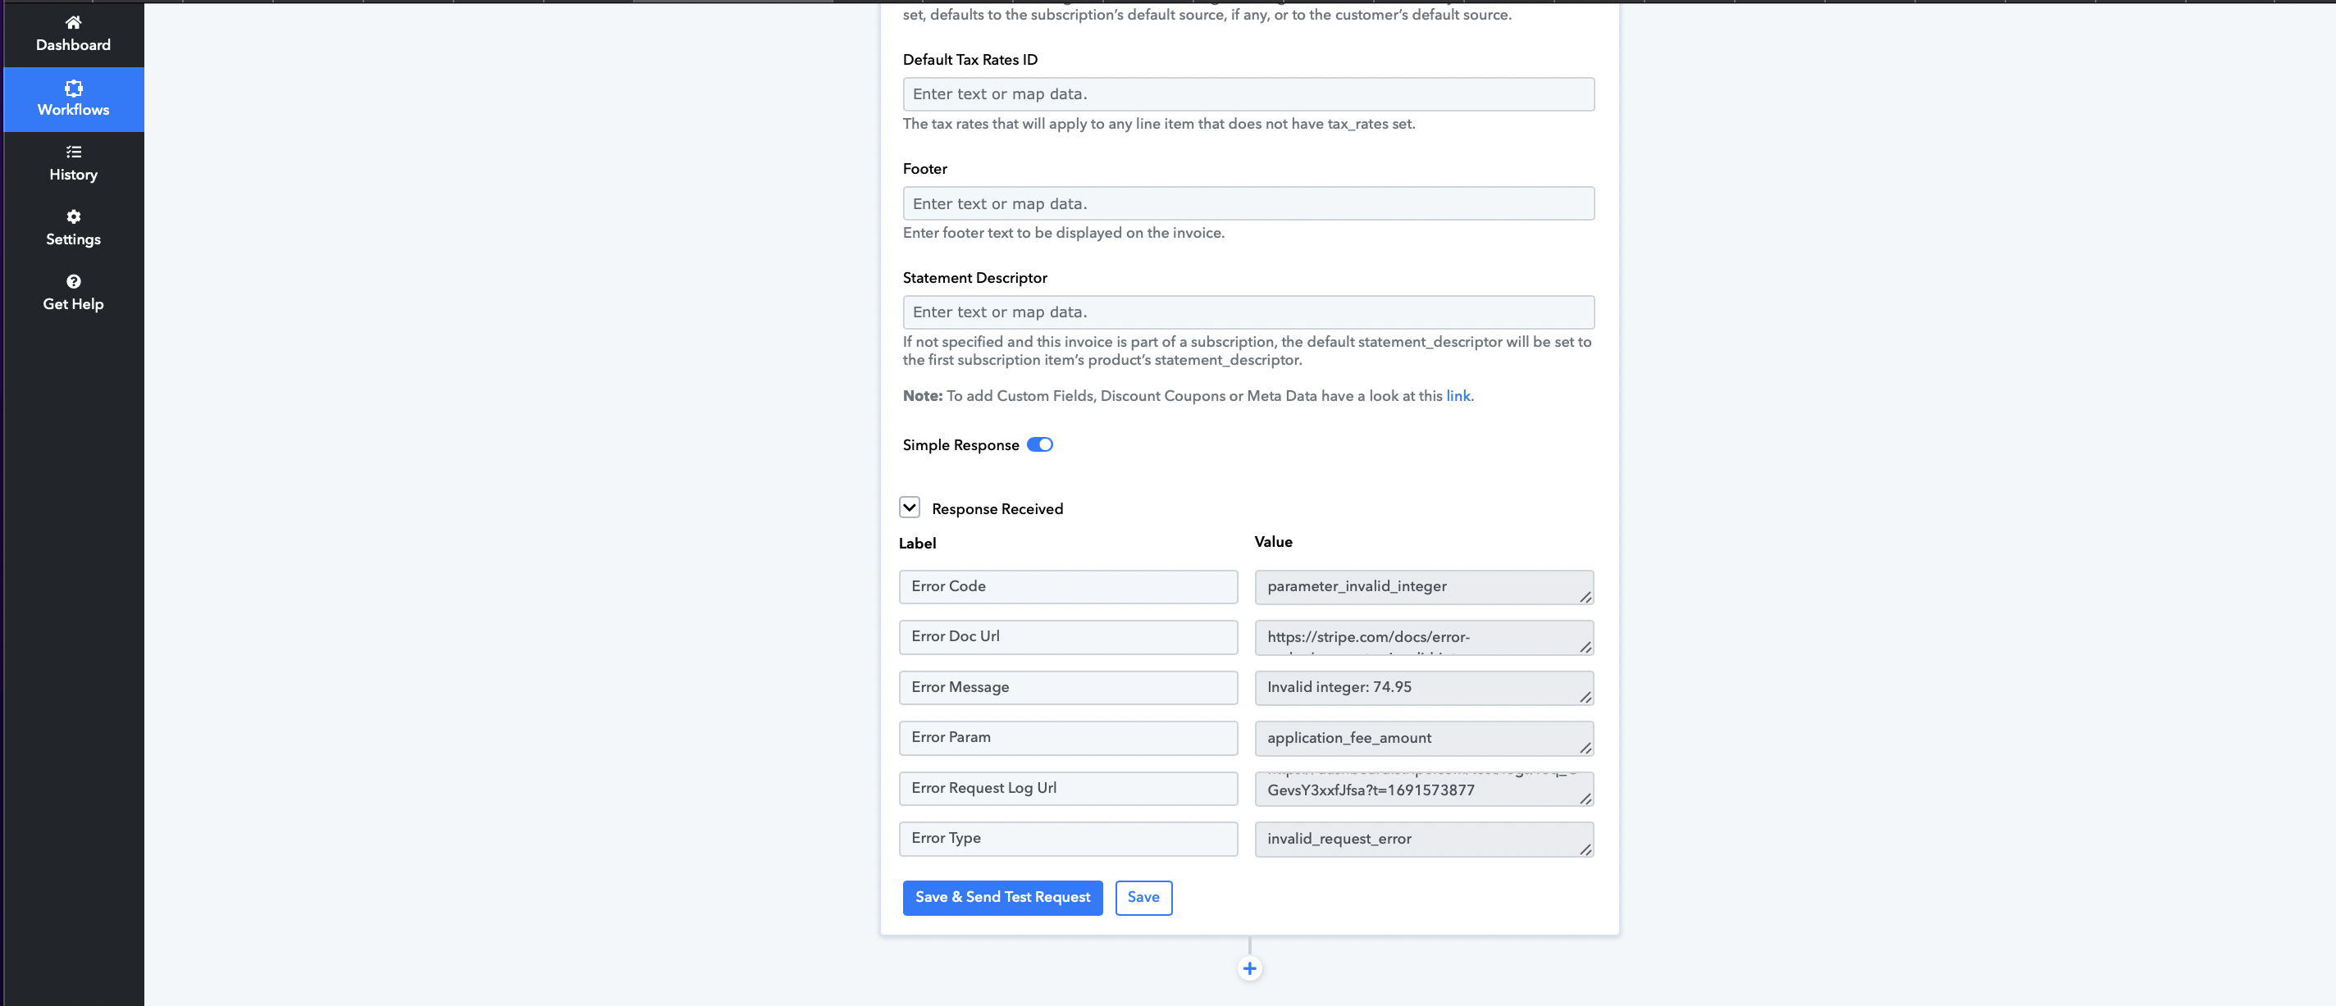
Task: Focus the Footer text field
Action: click(x=1248, y=204)
